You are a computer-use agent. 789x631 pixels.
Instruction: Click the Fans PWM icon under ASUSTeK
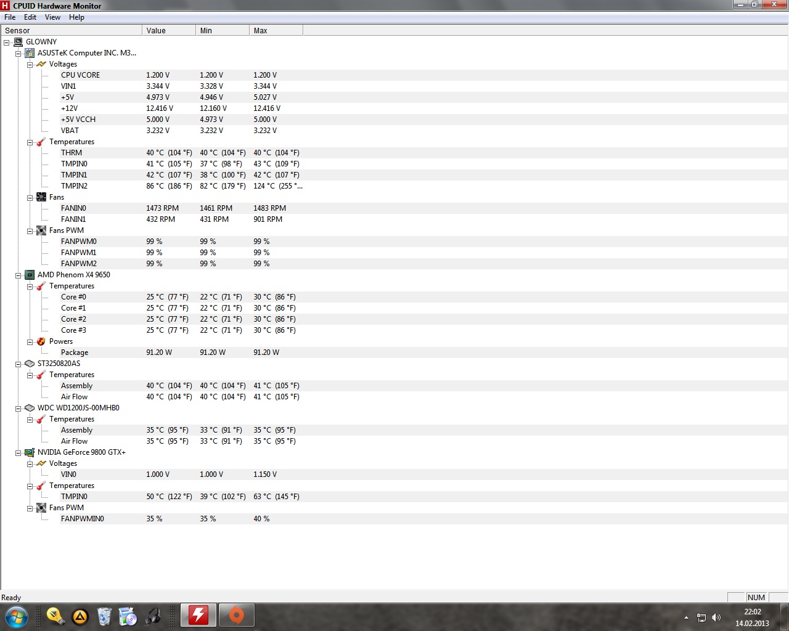pos(41,230)
